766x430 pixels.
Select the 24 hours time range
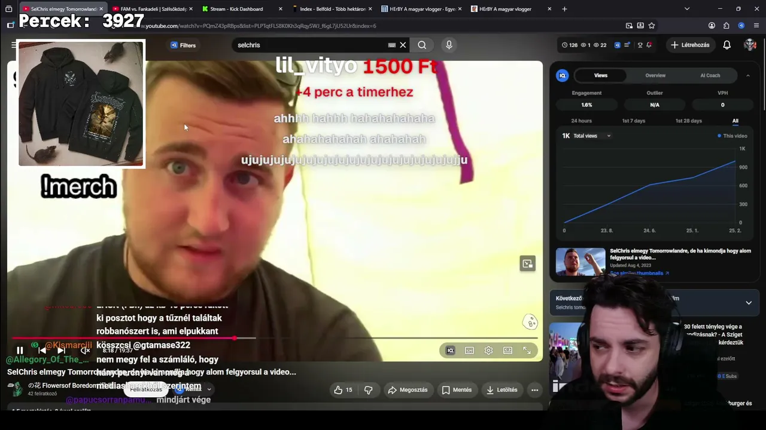[581, 121]
